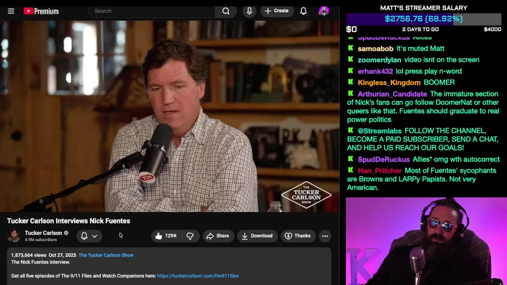Image resolution: width=507 pixels, height=285 pixels.
Task: Share the video
Action: tap(218, 236)
